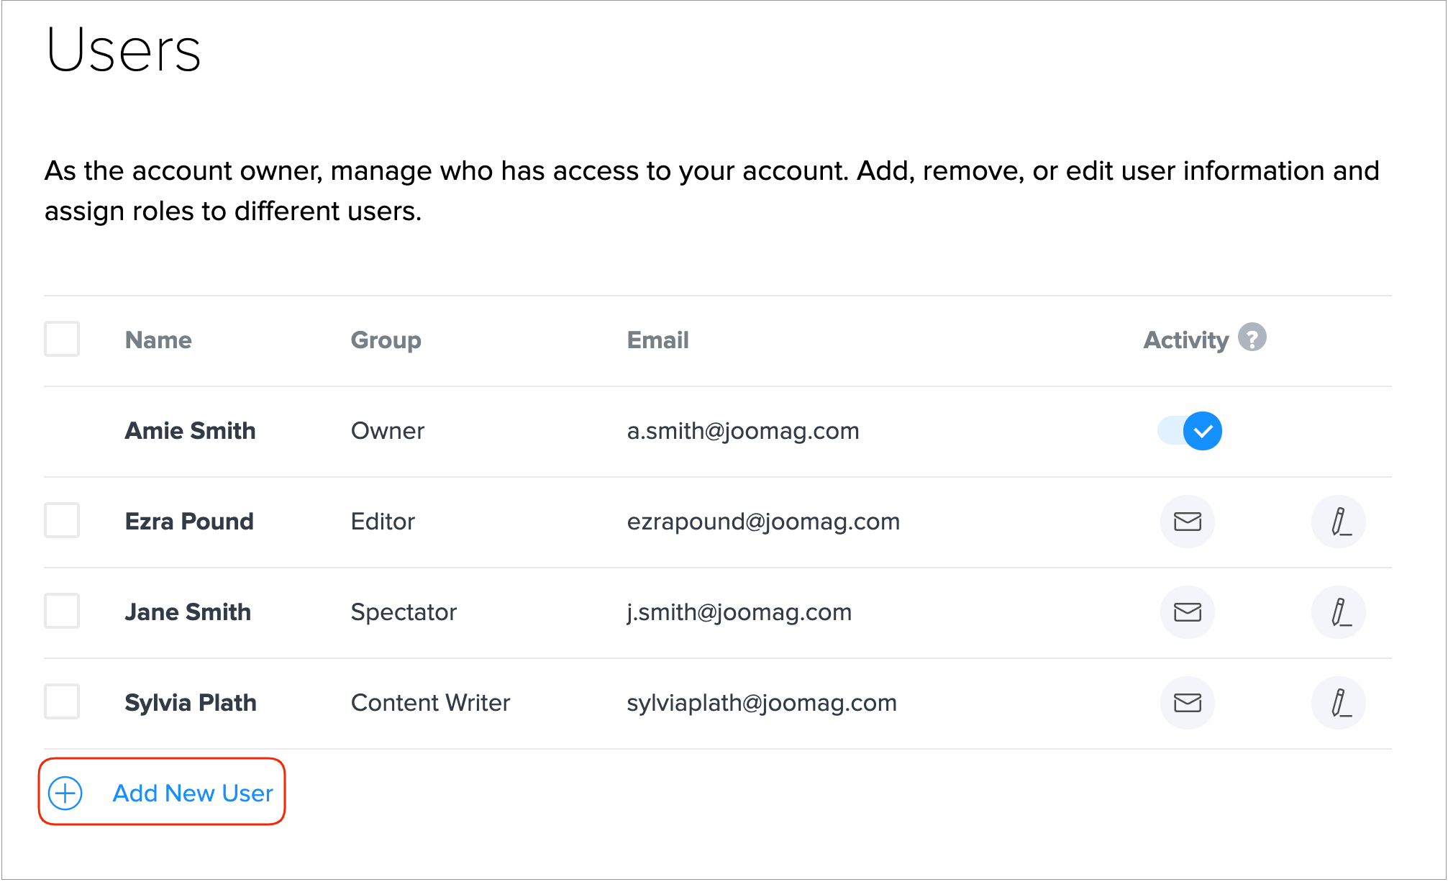Click the Name column header
Viewport: 1448px width, 882px height.
pyautogui.click(x=158, y=340)
